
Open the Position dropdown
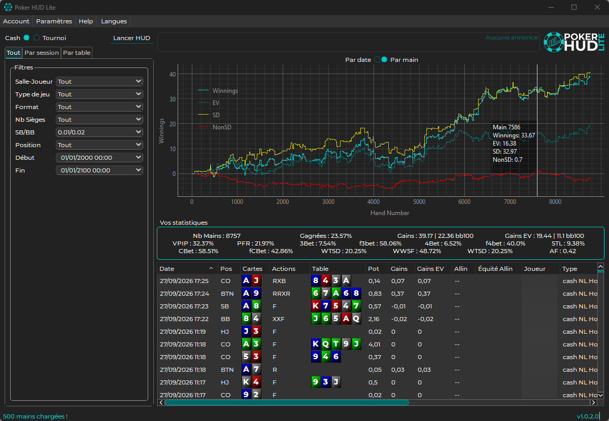[x=99, y=145]
